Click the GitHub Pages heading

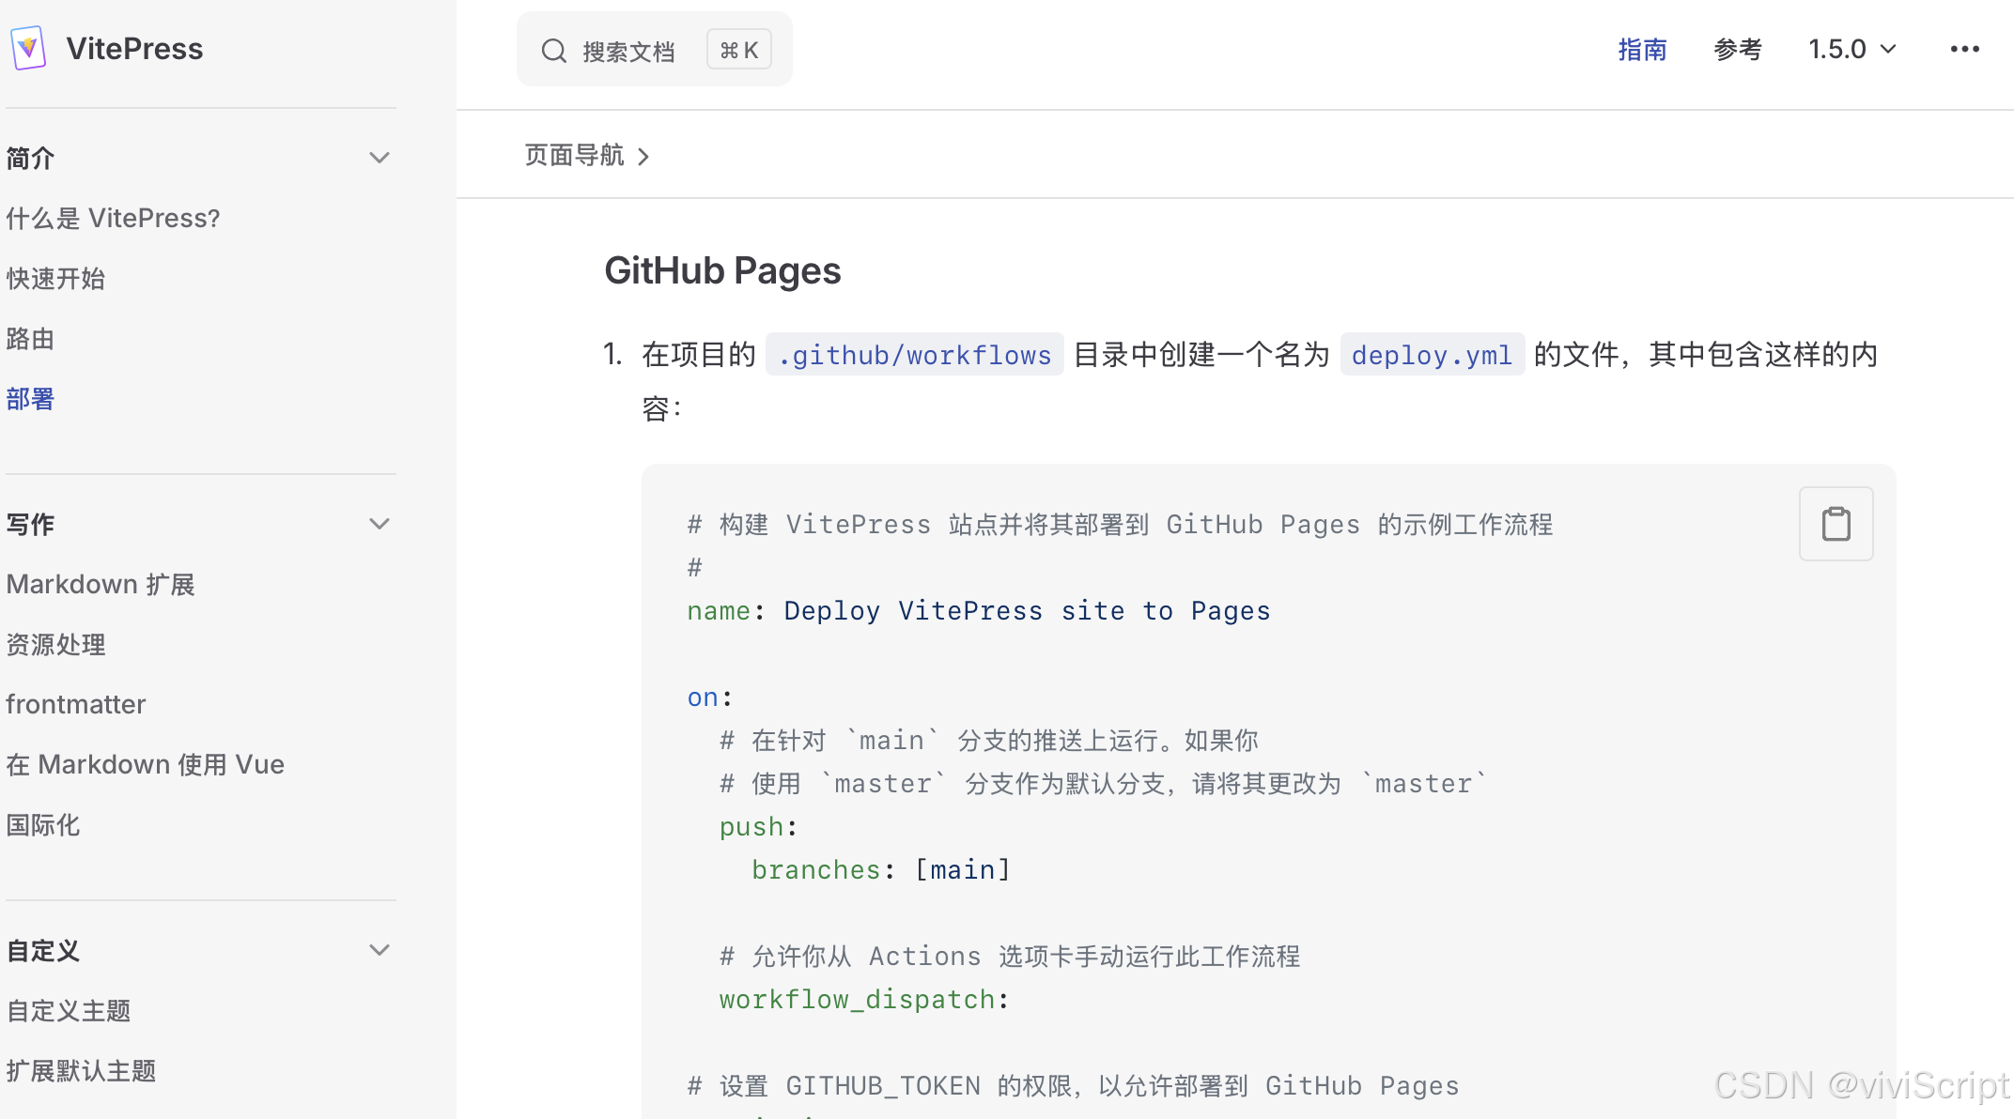[722, 270]
